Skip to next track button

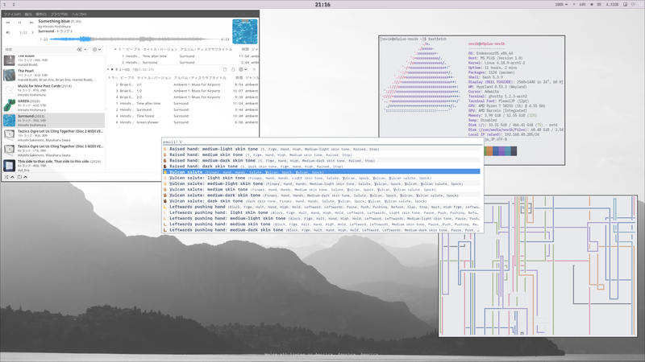coord(31,23)
